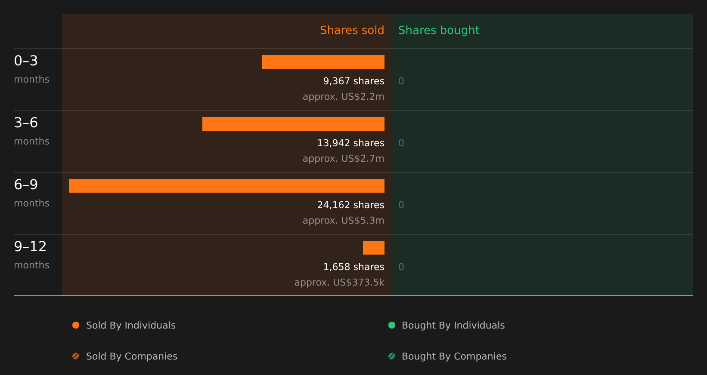Click the 9,367 shares value

pyautogui.click(x=354, y=81)
